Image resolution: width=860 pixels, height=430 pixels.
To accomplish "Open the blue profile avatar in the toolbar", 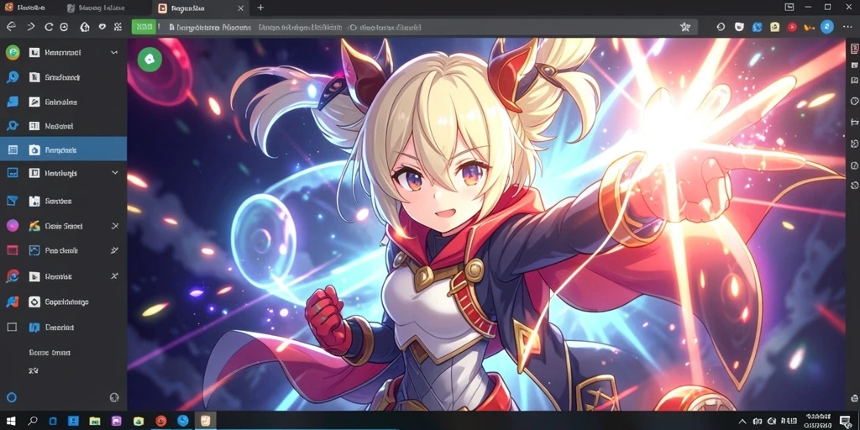I will (827, 26).
